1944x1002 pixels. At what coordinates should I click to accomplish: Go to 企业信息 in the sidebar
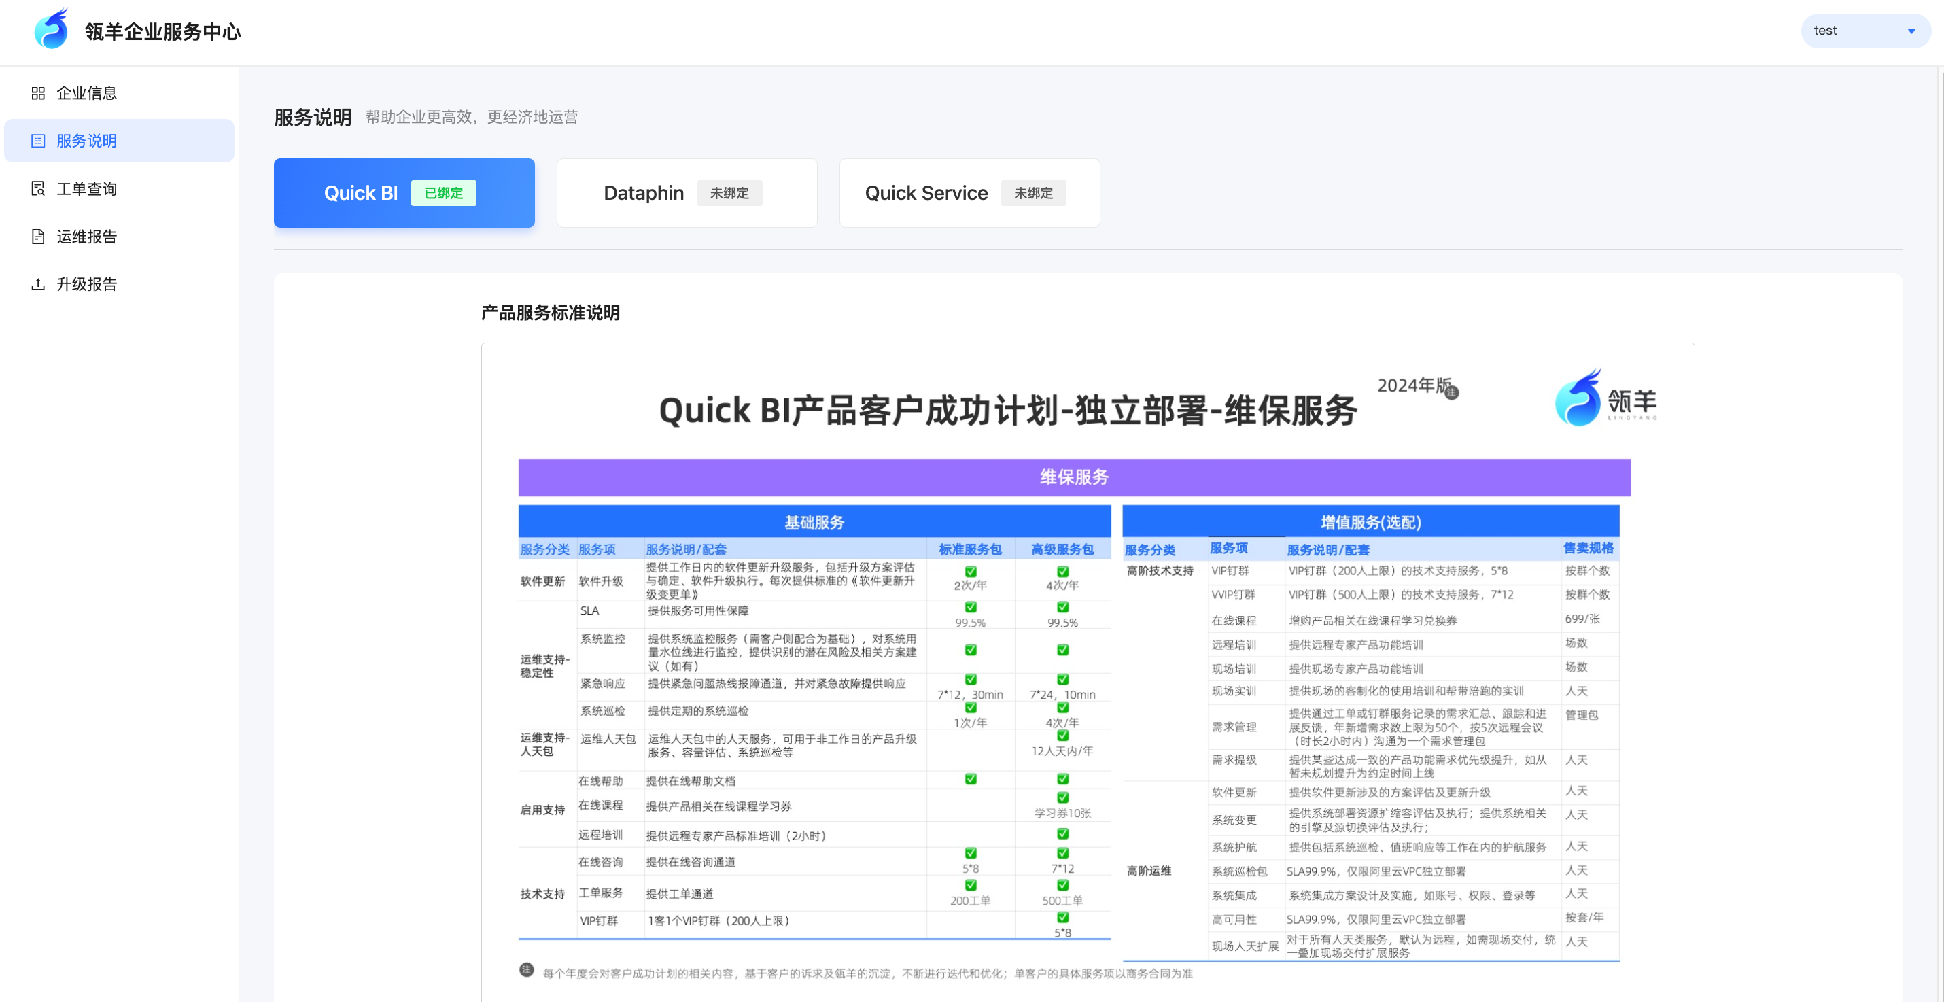pyautogui.click(x=87, y=93)
